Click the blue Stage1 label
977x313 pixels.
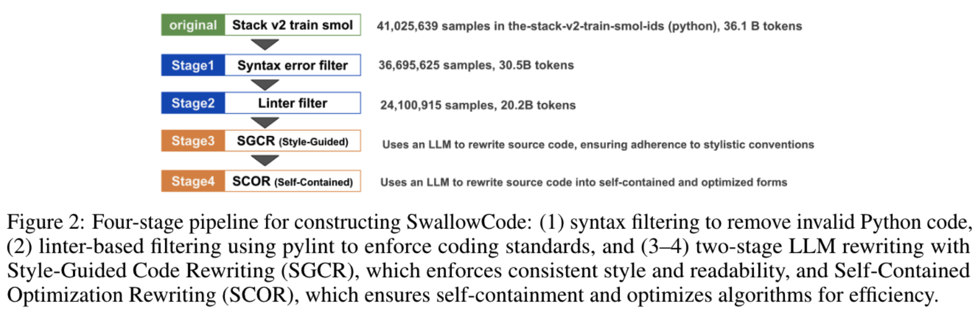click(193, 65)
